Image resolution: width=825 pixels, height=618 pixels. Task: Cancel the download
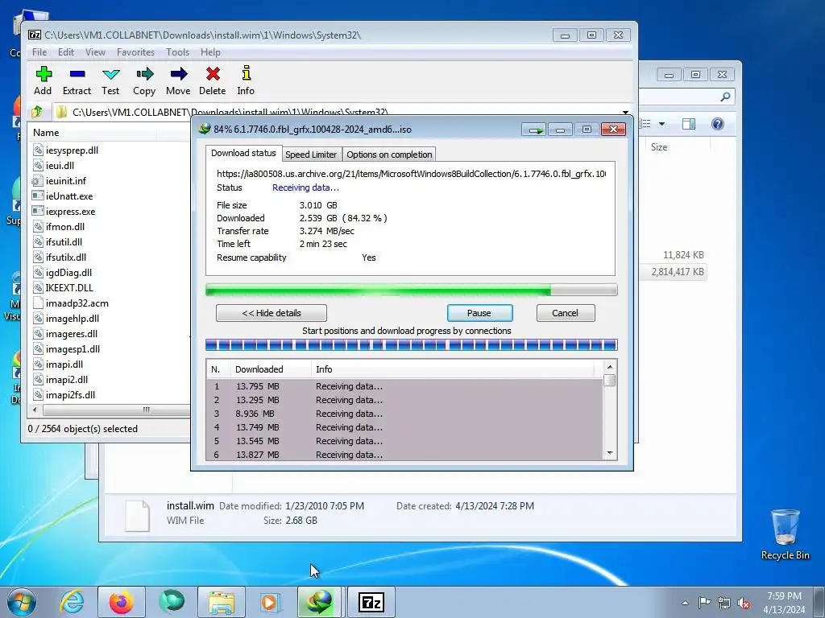pos(566,313)
